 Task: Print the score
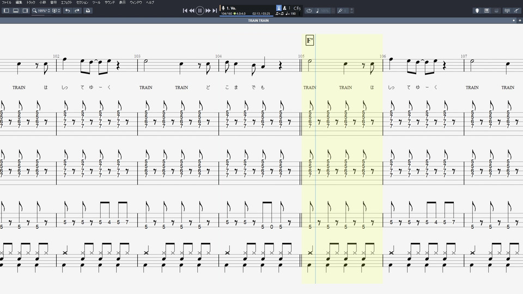tap(88, 11)
